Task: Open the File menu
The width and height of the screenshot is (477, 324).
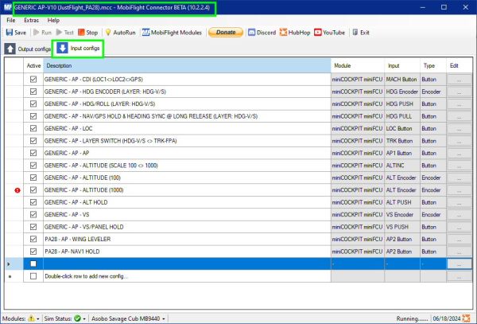Action: coord(11,20)
